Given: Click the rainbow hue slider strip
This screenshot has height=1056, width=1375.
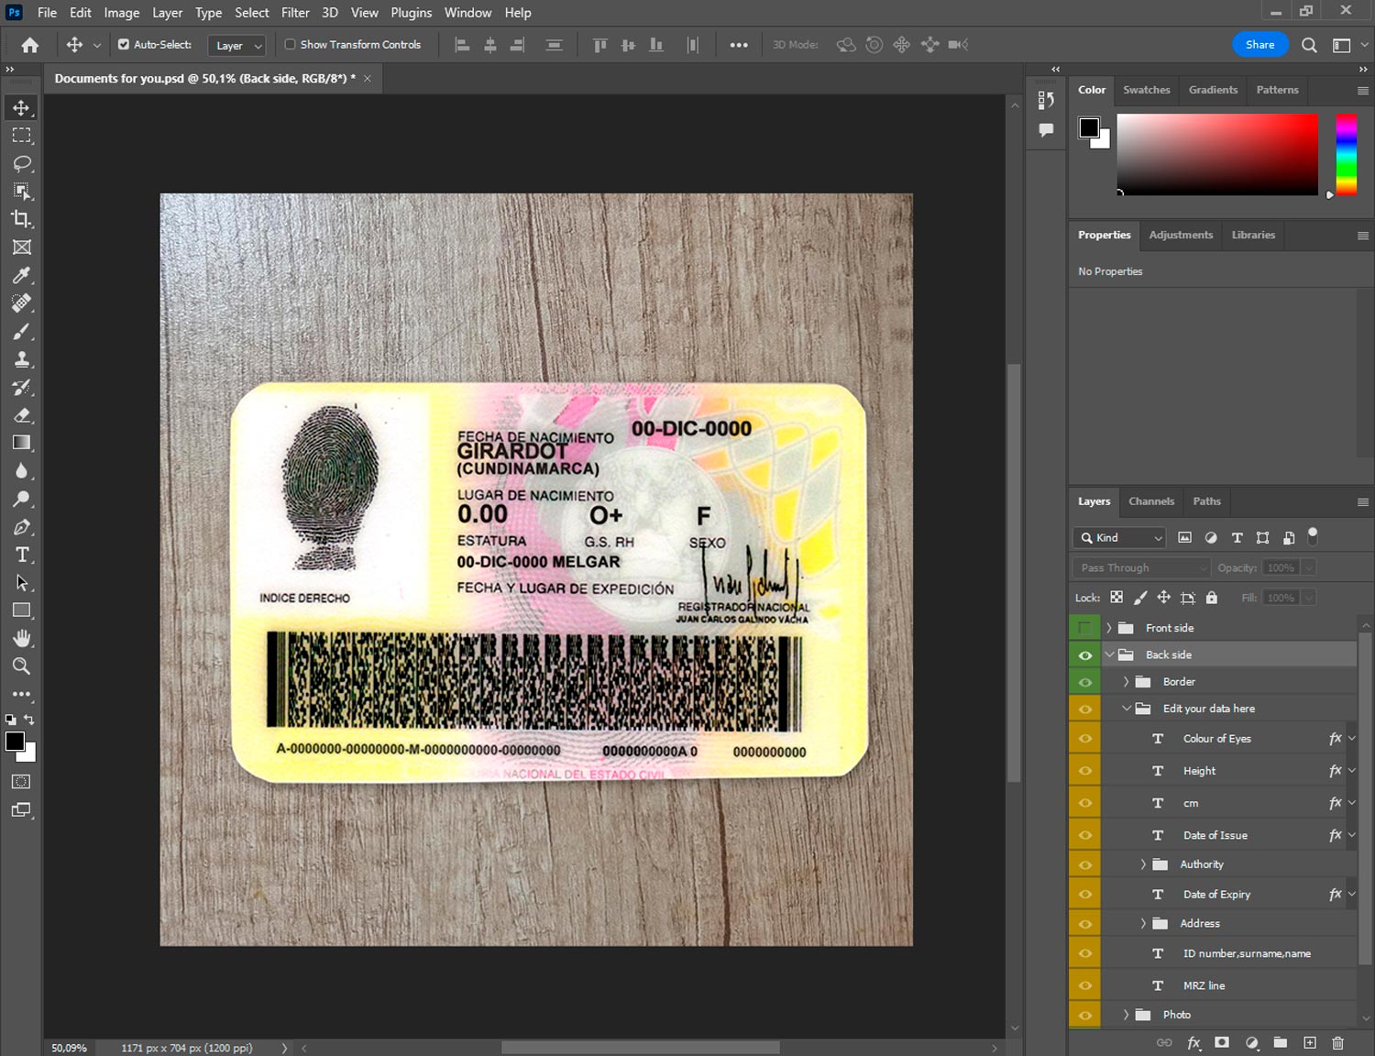Looking at the screenshot, I should (1345, 154).
